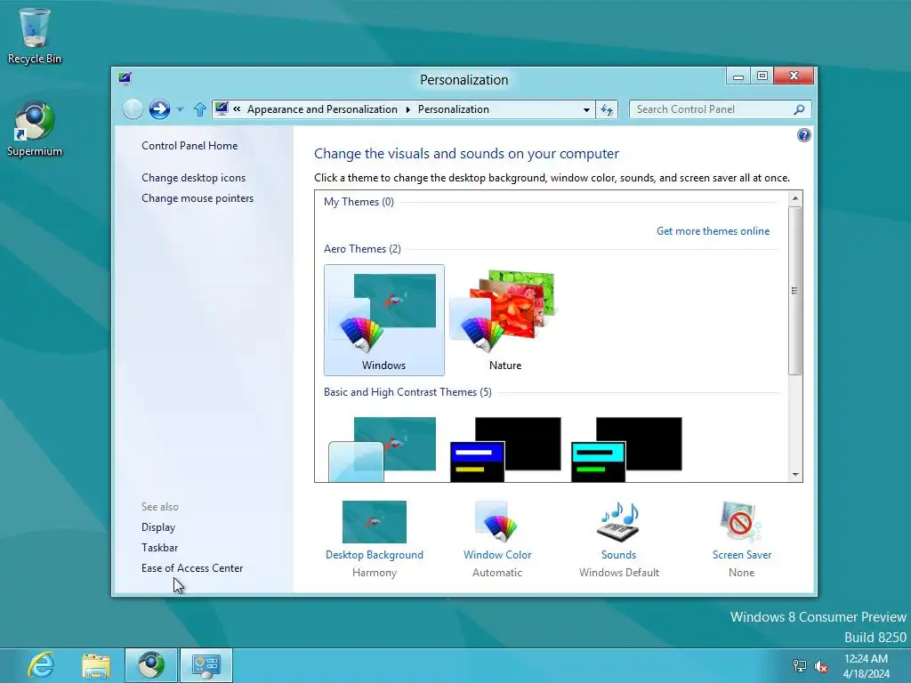Open the Recycle Bin desktop icon
The width and height of the screenshot is (911, 683).
[35, 36]
